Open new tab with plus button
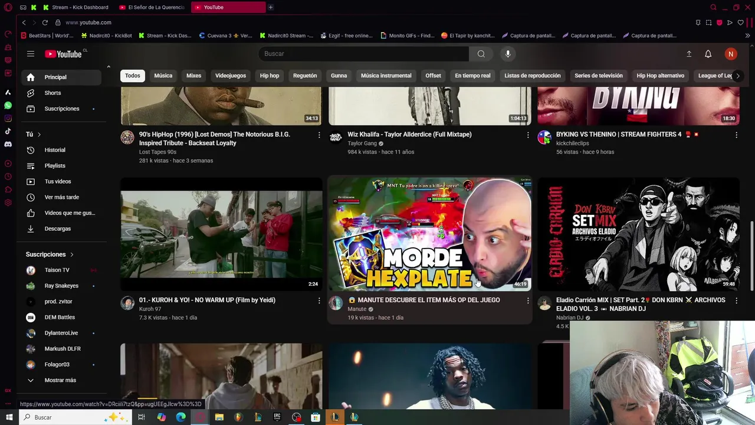Viewport: 755px width, 425px height. (270, 7)
